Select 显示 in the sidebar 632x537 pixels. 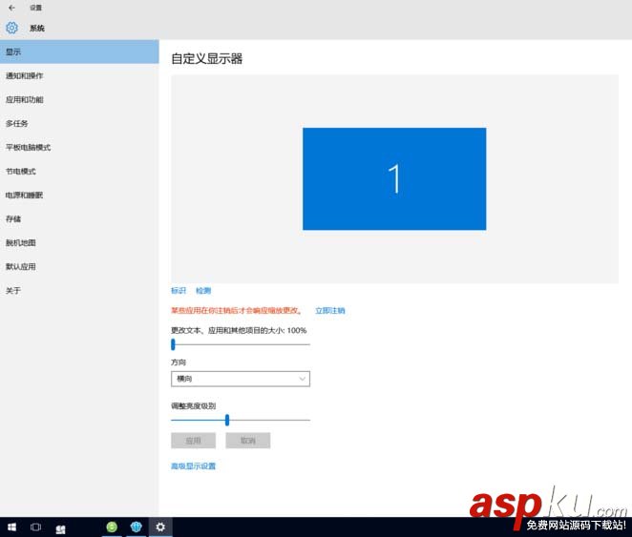pos(79,52)
